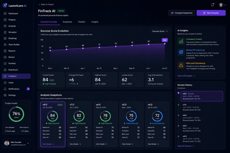Screen dimensions: 230x153
Task: Open the Mentor sidebar icon
Action: (5, 57)
